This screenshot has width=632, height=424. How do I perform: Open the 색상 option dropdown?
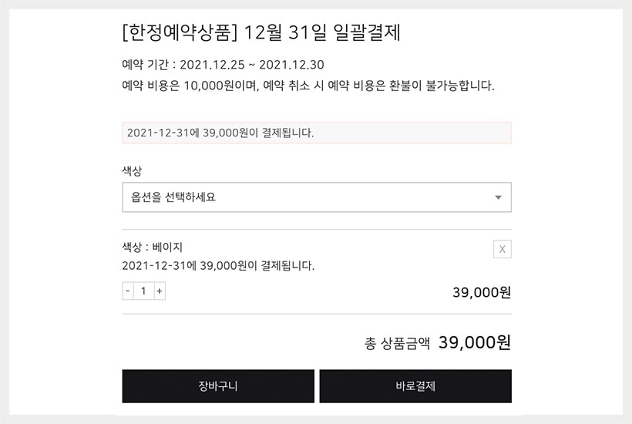click(x=316, y=197)
